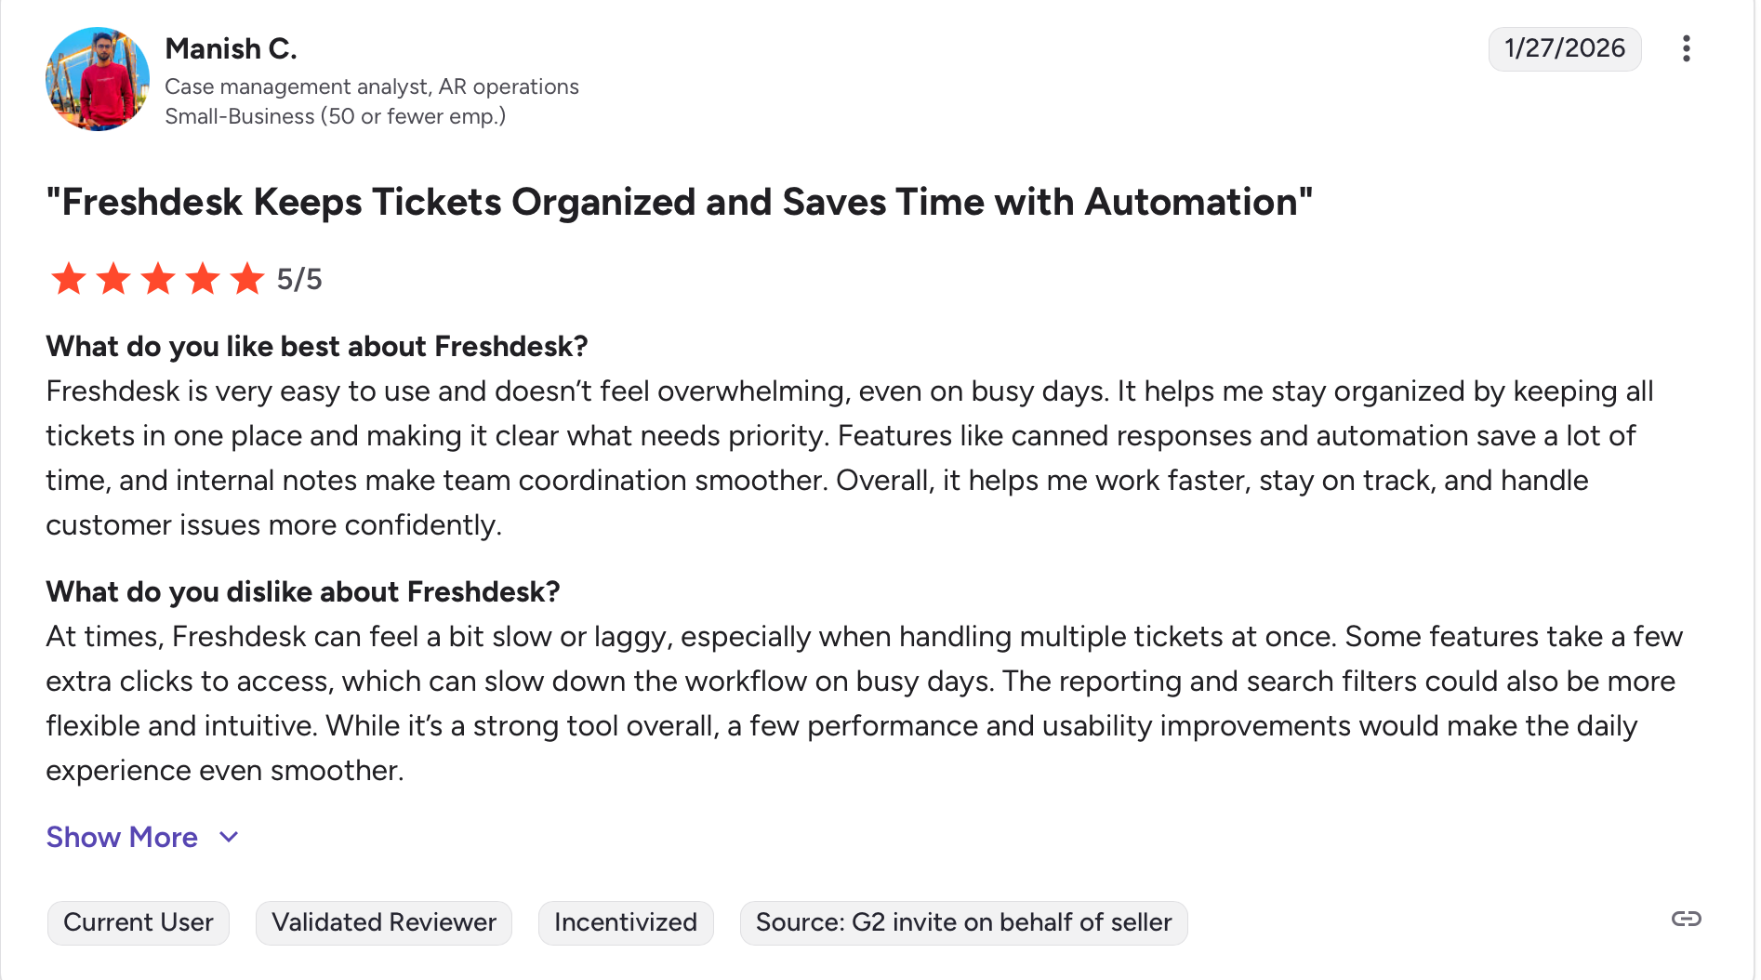1761x980 pixels.
Task: Click the 5/5 rating score text
Action: pyautogui.click(x=299, y=279)
